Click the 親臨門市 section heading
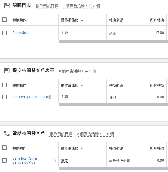Screen dimensions: 168x172 pos(22,5)
